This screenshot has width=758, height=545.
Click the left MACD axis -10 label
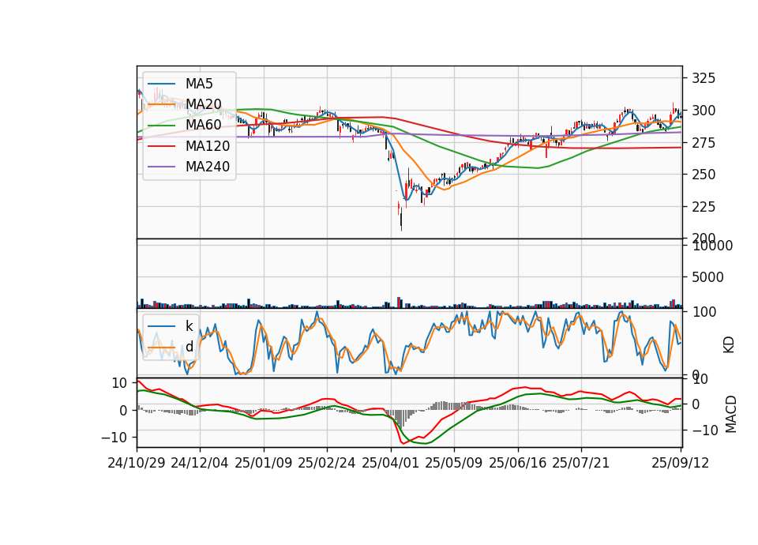pos(114,438)
